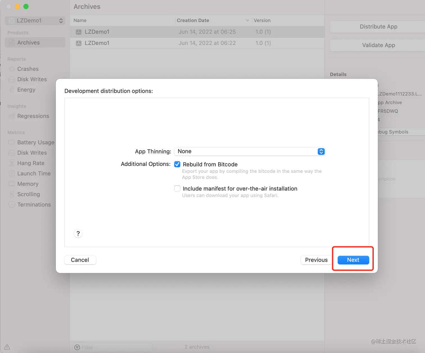
Task: Open the LZDemo1 app selector popup
Action: 35,21
